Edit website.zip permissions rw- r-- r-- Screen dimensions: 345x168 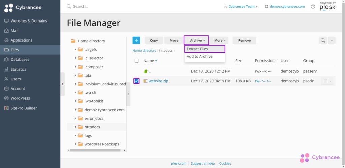263,81
